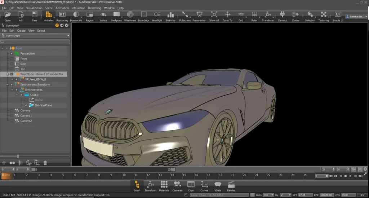Delete node using the trash icon
Screen dimensions: 369x198
click(45, 163)
